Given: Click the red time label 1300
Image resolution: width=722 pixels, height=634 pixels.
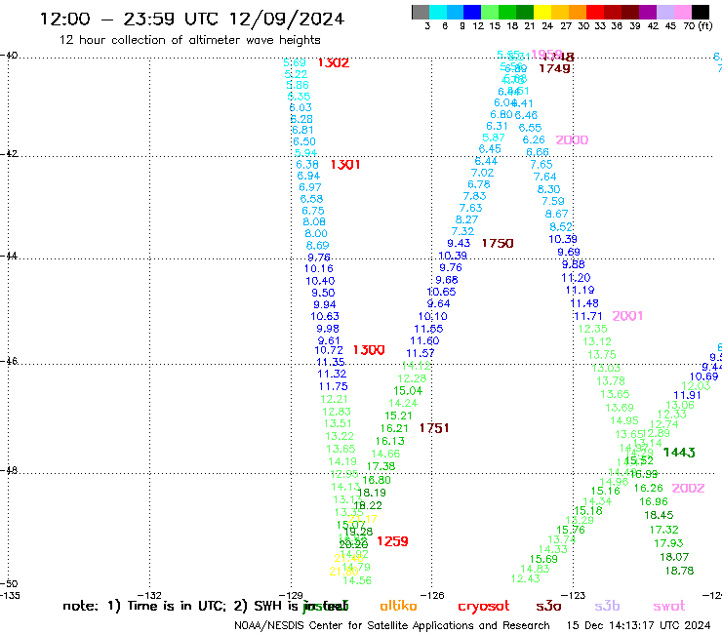Looking at the screenshot, I should point(369,350).
